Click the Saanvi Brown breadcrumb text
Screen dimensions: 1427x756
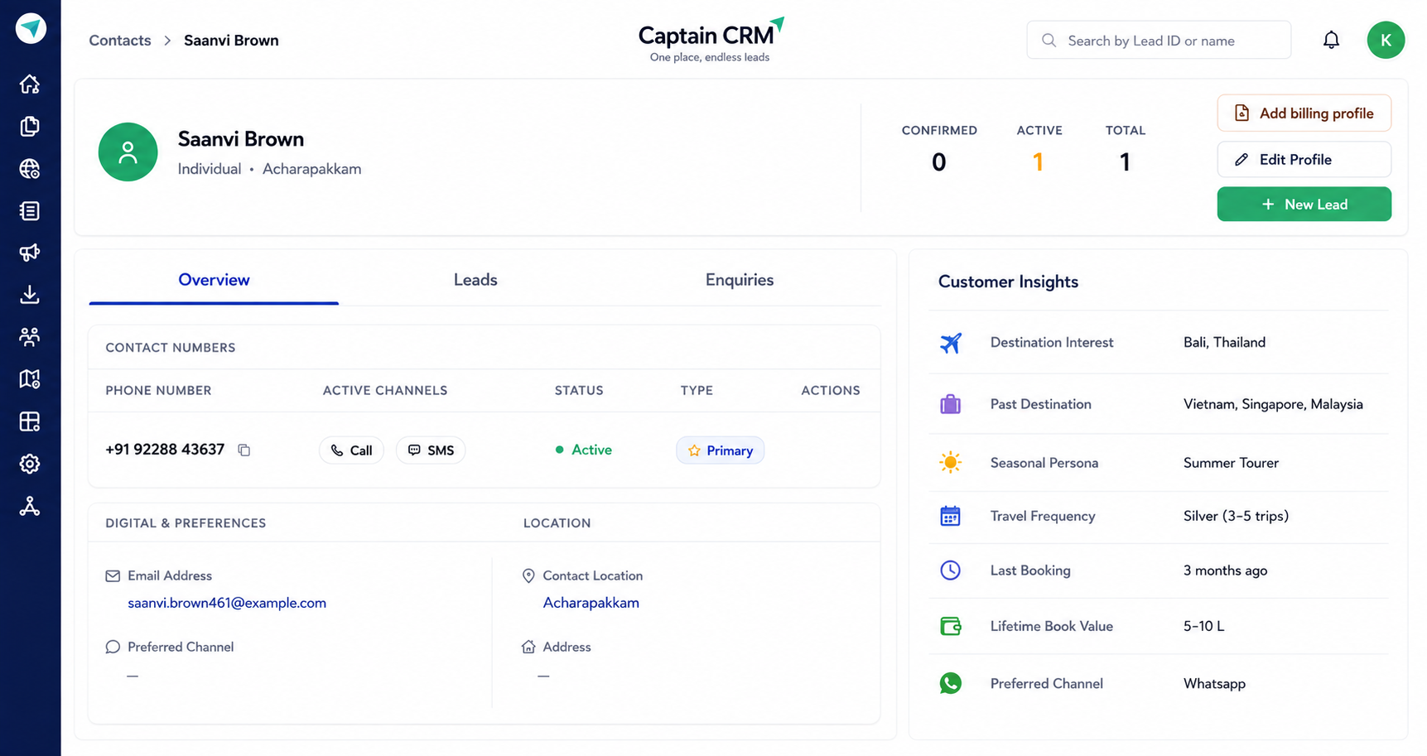231,40
